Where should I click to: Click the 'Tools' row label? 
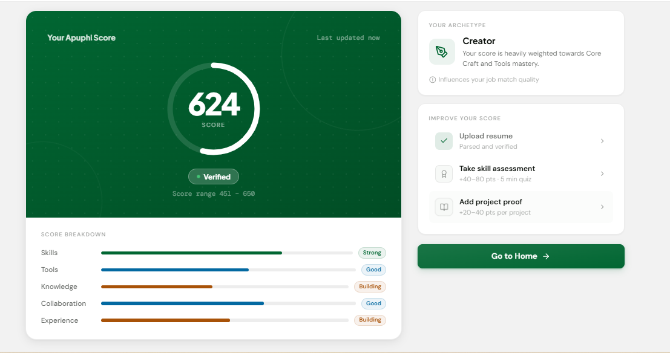click(x=50, y=270)
